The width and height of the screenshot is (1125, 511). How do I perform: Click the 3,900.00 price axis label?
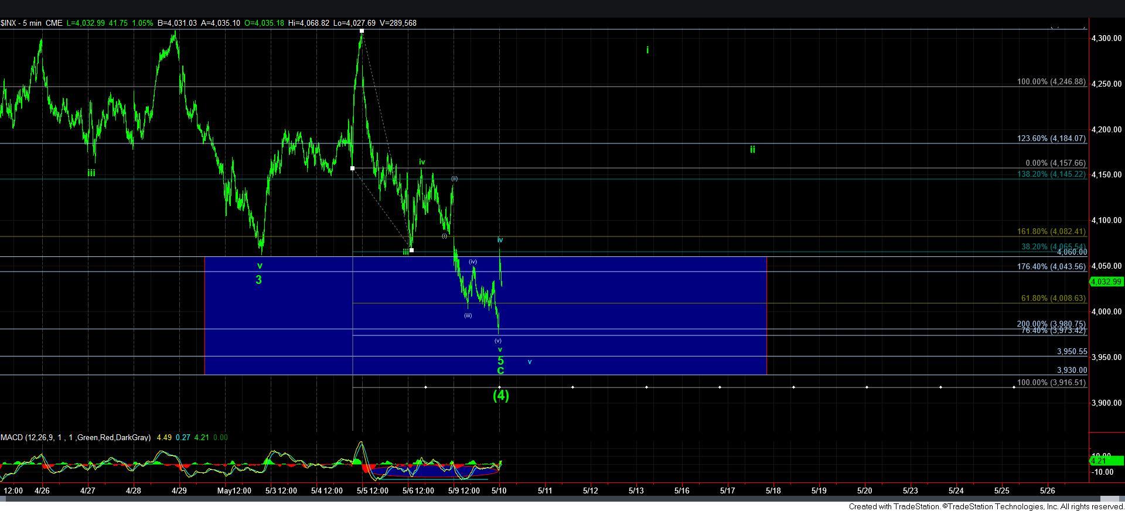pos(1106,403)
